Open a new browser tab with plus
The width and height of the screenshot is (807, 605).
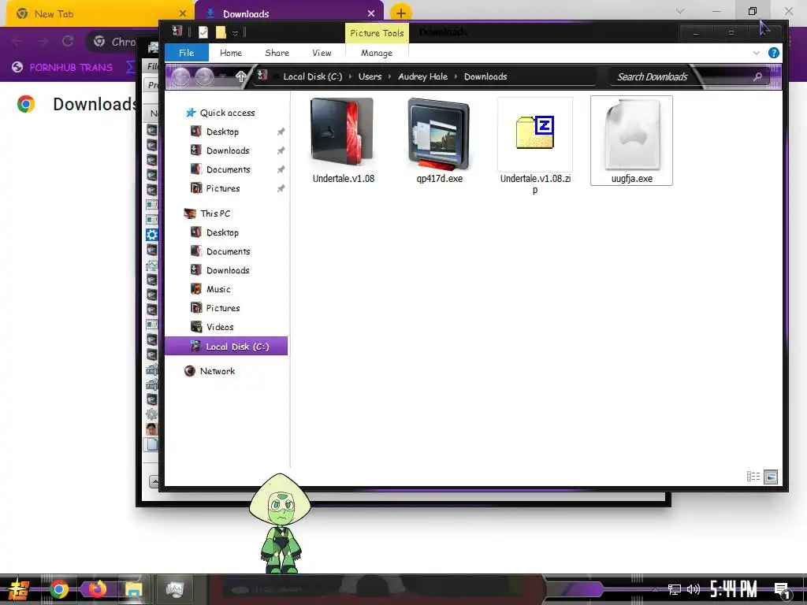point(400,13)
